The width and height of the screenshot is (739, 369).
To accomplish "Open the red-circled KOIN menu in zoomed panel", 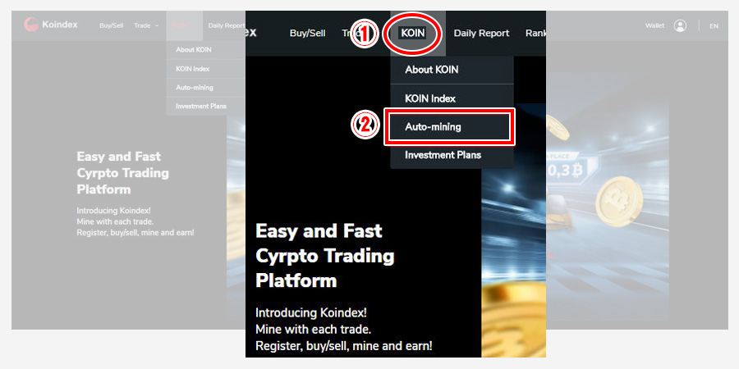I will coord(412,33).
